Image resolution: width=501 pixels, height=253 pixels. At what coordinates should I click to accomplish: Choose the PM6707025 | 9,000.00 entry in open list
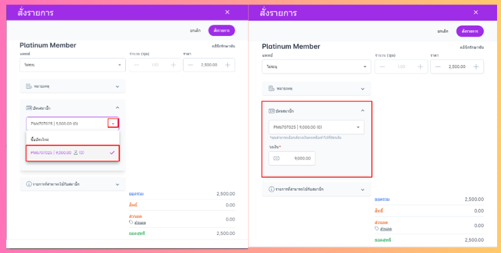pyautogui.click(x=72, y=153)
